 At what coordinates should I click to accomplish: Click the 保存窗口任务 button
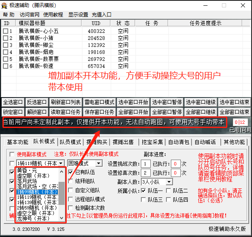pyautogui.click(x=99, y=112)
